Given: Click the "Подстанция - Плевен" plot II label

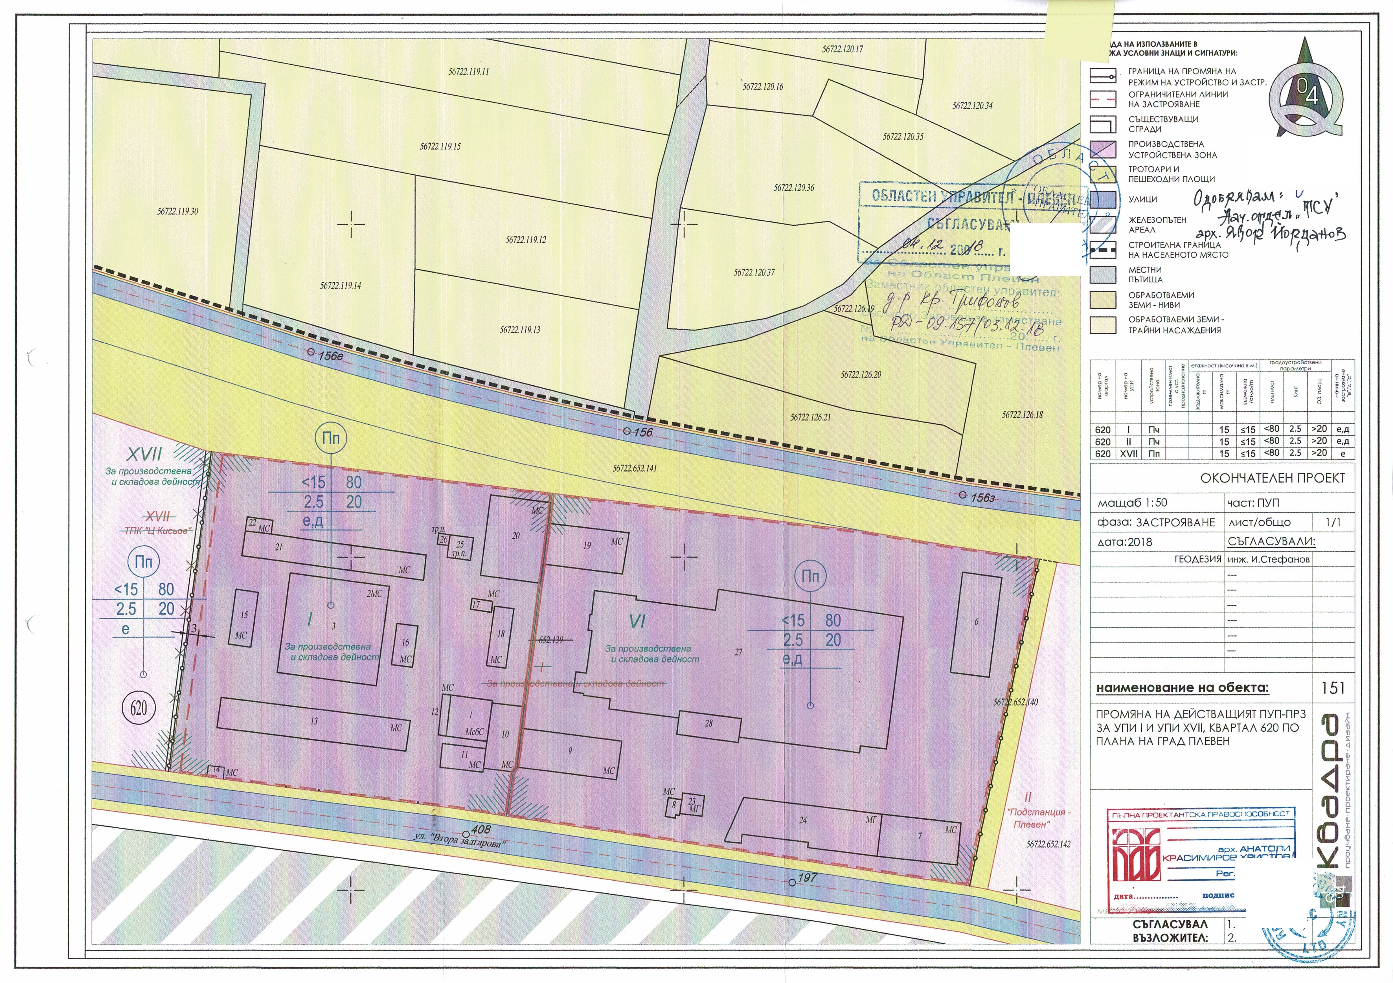Looking at the screenshot, I should (1039, 818).
